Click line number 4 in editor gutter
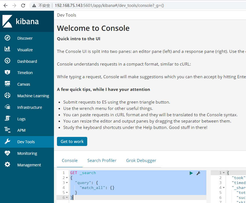This screenshot has height=203, width=246. 64,188
